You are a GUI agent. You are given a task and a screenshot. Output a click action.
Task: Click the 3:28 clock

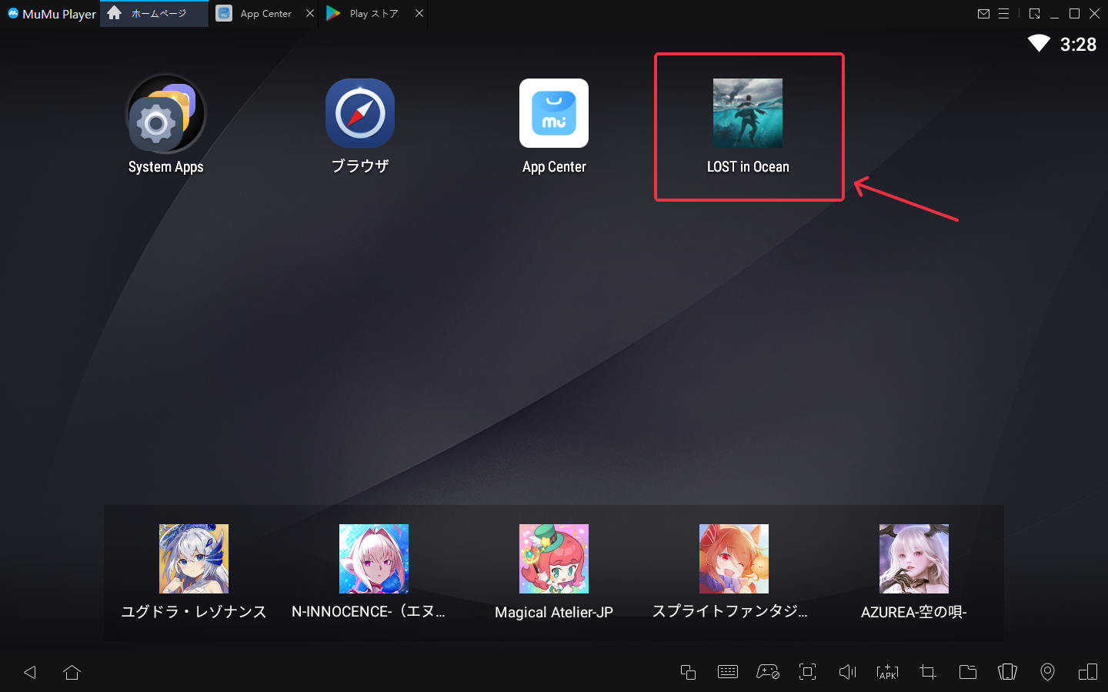pyautogui.click(x=1078, y=45)
